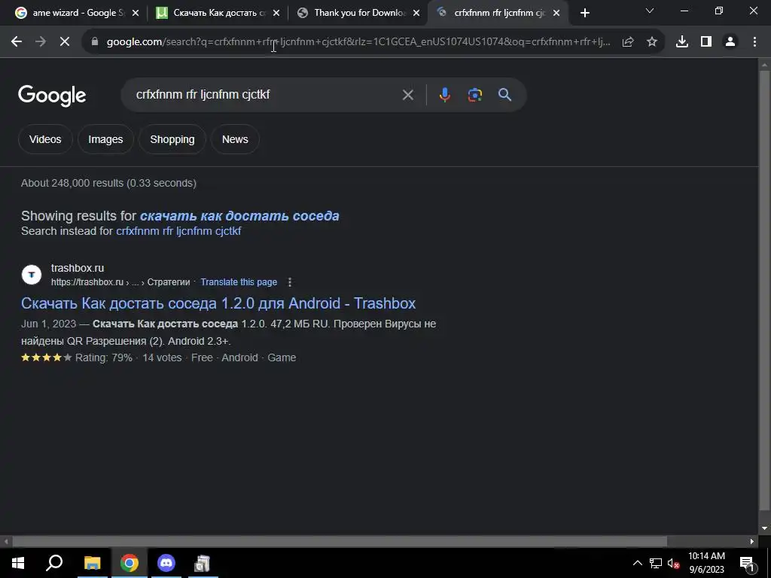Click the horizontal scrollbar thumb
The image size is (771, 578).
[x=340, y=542]
